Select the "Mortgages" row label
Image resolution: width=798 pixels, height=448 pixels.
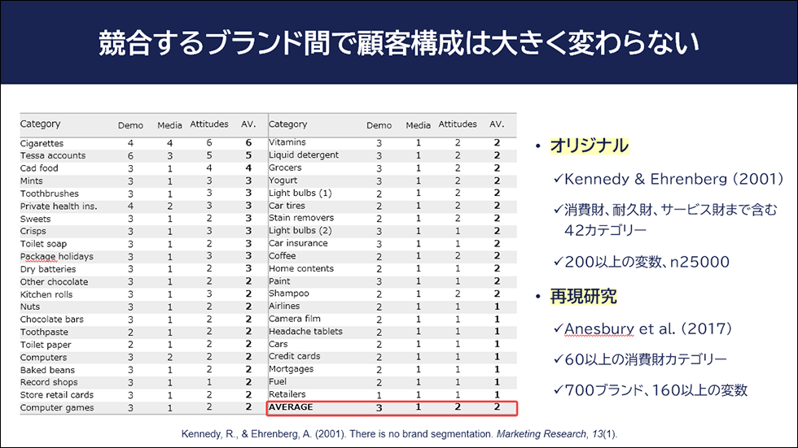coord(292,369)
